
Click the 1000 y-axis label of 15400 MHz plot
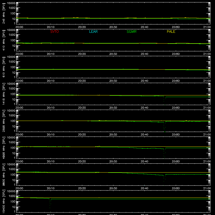(x=12, y=196)
